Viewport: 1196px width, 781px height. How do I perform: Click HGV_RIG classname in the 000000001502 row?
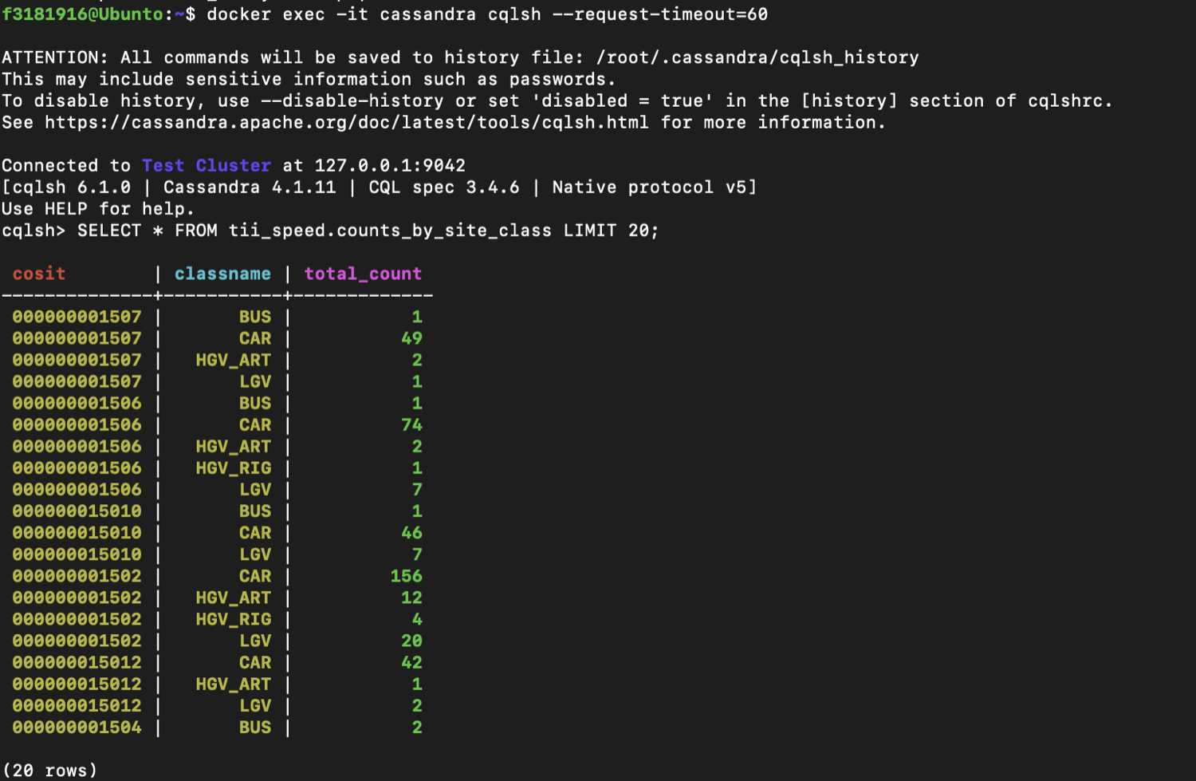[234, 619]
